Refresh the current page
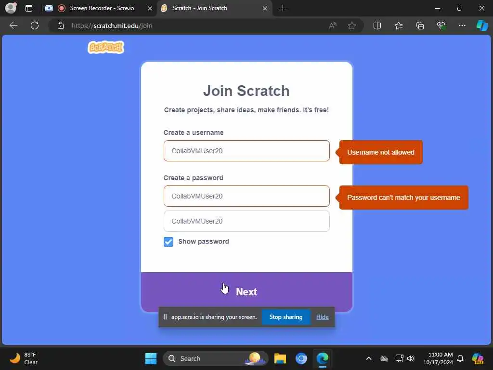The image size is (493, 370). (35, 26)
